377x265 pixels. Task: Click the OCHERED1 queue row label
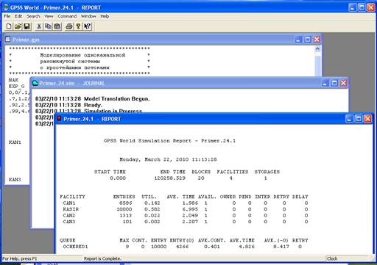75,247
